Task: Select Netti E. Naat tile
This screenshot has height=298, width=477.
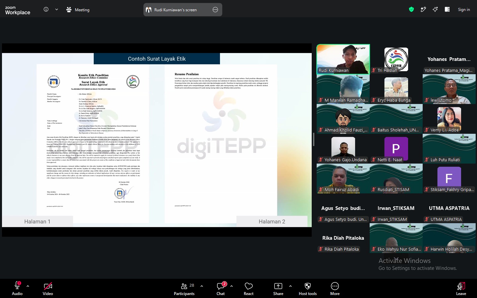Action: tap(396, 149)
